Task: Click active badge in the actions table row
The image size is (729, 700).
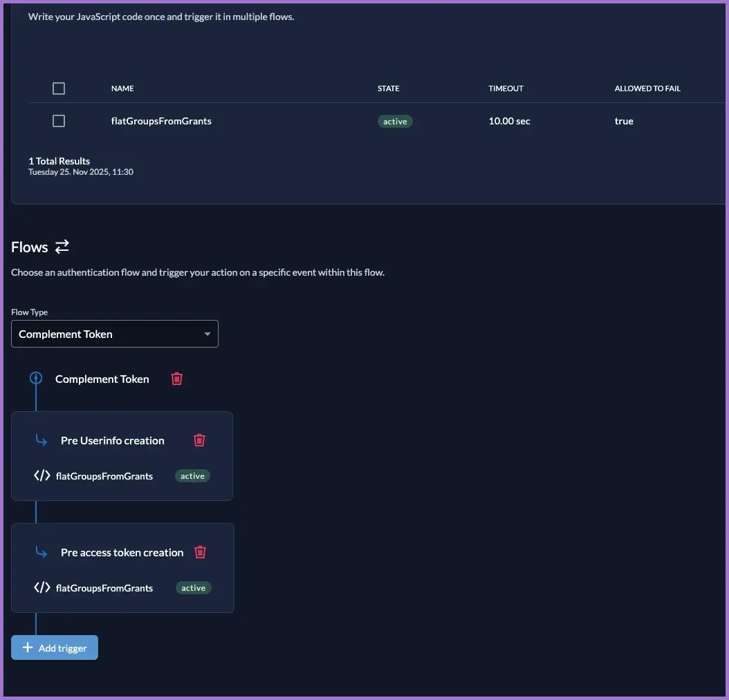Action: (395, 122)
